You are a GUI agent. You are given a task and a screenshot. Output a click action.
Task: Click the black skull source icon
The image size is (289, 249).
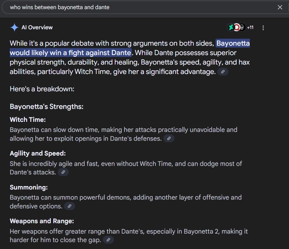(x=242, y=27)
